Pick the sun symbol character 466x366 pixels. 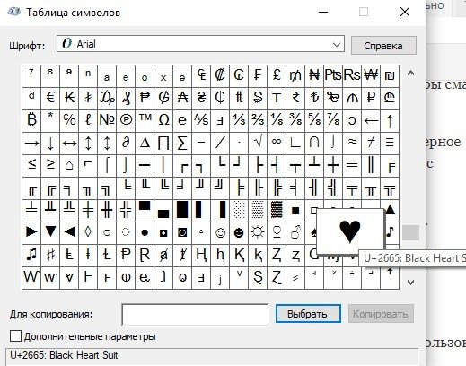click(x=258, y=233)
